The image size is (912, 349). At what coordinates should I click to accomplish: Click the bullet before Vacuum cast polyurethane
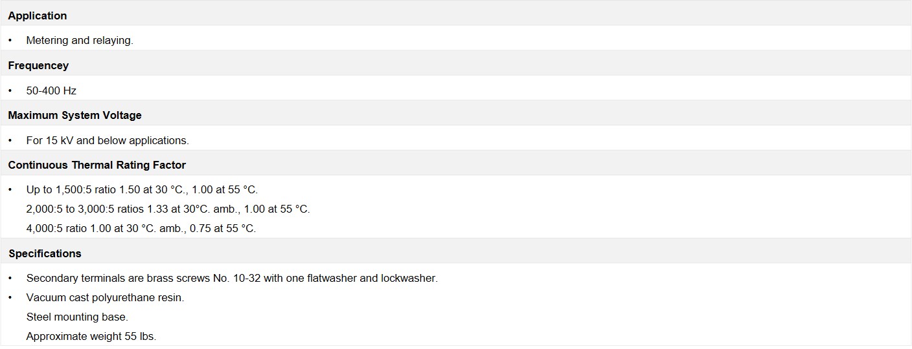10,298
